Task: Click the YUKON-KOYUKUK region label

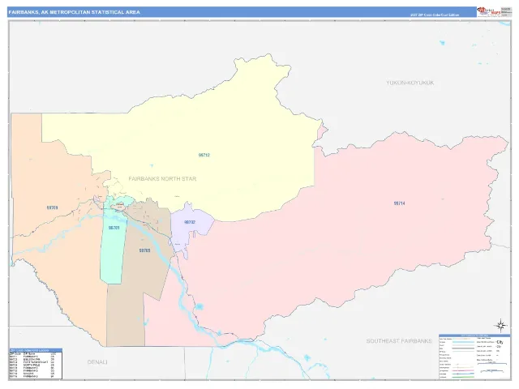Action: coord(410,83)
